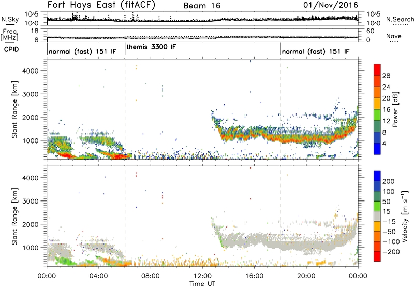
Task: Click the 'CPID' row label
Action: [11, 49]
